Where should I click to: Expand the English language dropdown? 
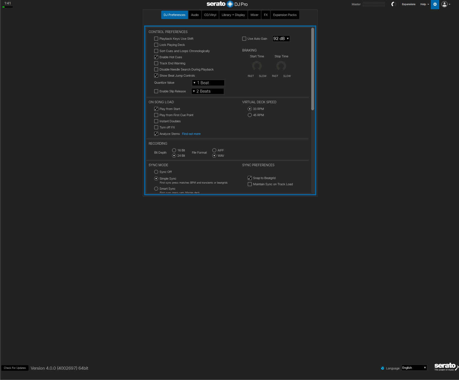(x=414, y=368)
